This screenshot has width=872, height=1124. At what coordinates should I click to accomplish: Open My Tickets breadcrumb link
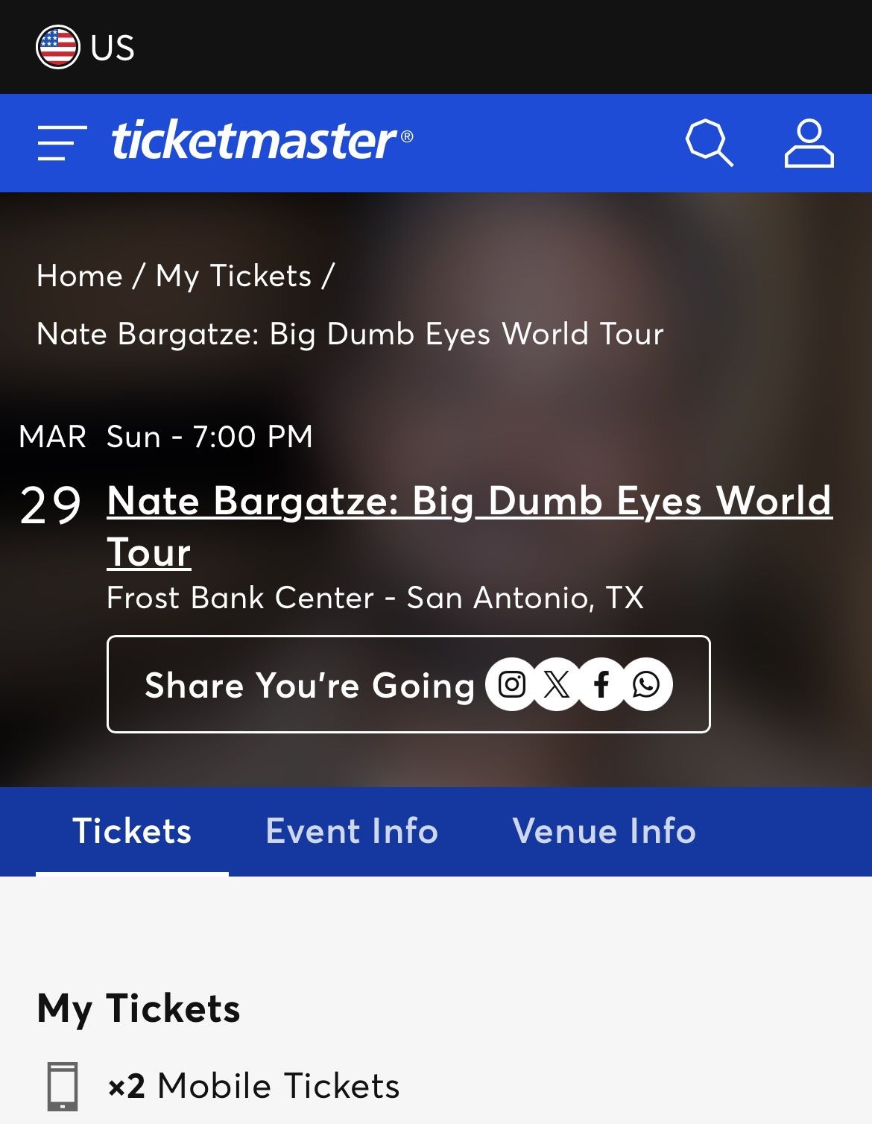click(233, 276)
